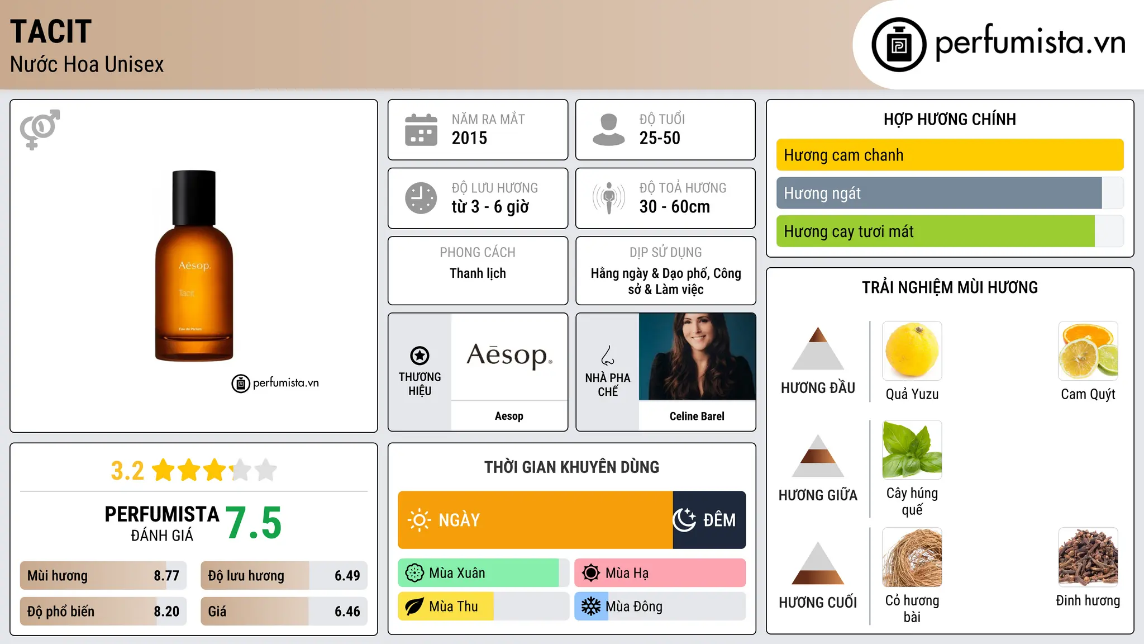This screenshot has width=1144, height=644.
Task: Click the flower icon for Mùa Xuân
Action: coord(414,573)
